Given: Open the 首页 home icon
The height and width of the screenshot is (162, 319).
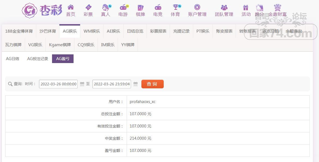Looking at the screenshot, I should pos(71,7).
